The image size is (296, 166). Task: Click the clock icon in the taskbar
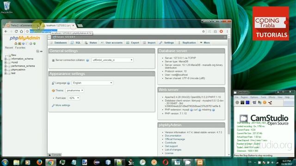point(143,162)
